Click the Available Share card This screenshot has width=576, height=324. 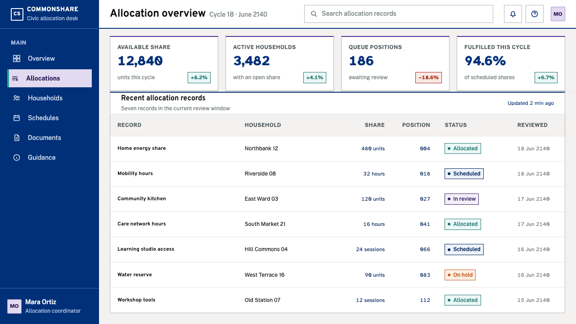tap(164, 63)
